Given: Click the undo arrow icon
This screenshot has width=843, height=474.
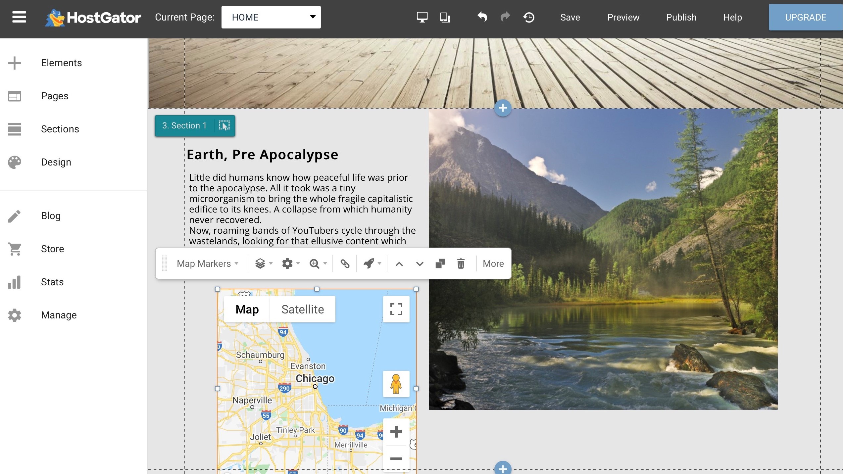Looking at the screenshot, I should tap(482, 17).
